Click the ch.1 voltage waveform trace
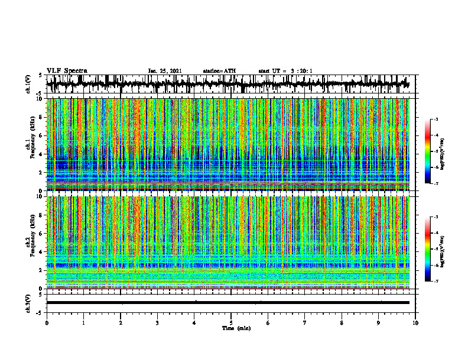This screenshot has width=468, height=362. click(x=227, y=84)
